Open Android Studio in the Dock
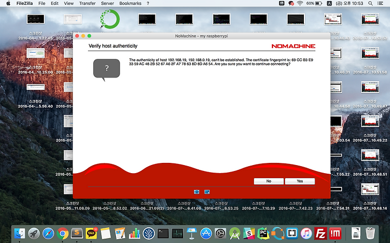The height and width of the screenshot is (243, 390). coord(235,233)
